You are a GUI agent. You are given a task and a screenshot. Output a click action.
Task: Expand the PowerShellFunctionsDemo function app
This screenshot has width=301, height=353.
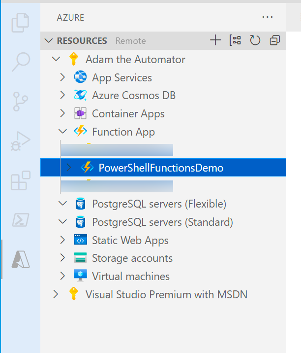tap(69, 168)
